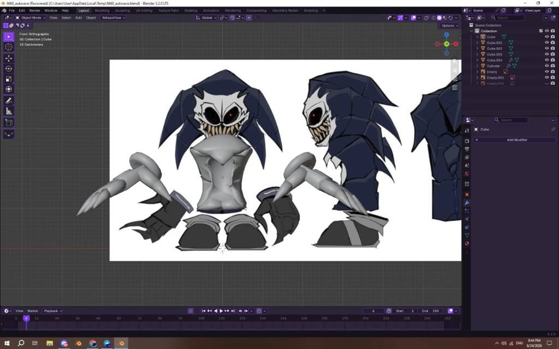
Task: Select the Measure tool
Action: click(x=9, y=111)
